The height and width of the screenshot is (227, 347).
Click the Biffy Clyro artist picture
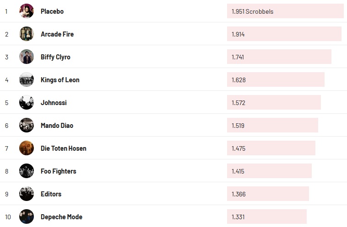(x=27, y=57)
